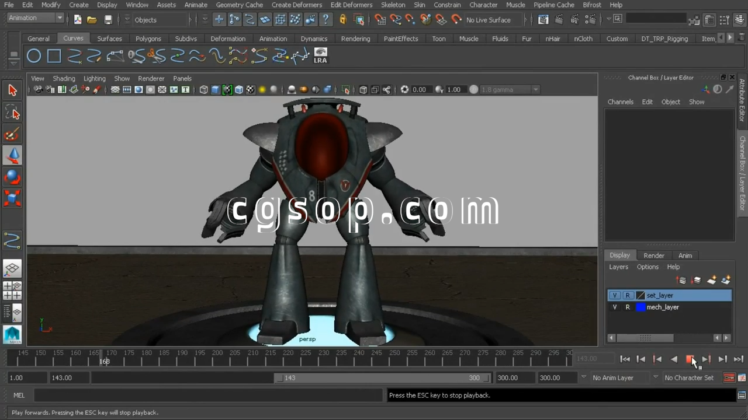748x420 pixels.
Task: Switch to the Polygons shelf tab
Action: [x=148, y=38]
